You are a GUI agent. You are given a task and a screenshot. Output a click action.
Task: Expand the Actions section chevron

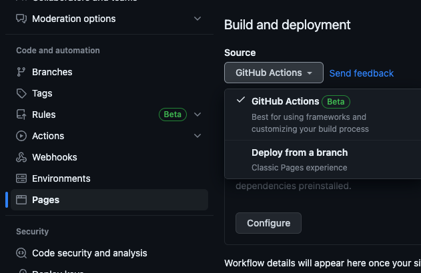(x=197, y=136)
